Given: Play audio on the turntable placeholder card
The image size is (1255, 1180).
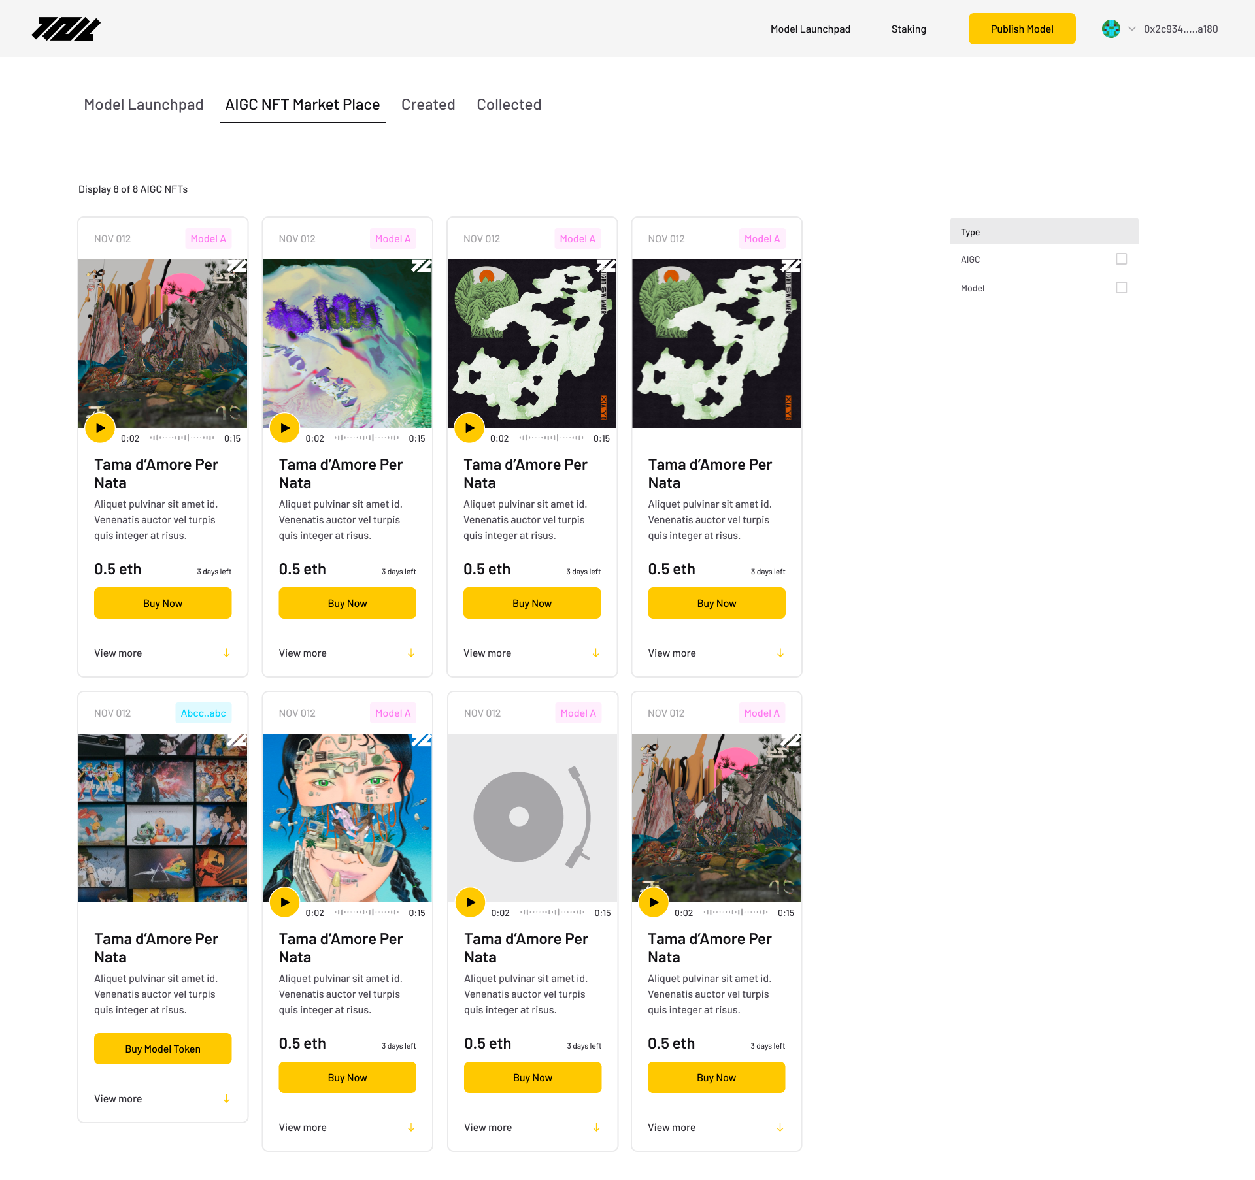Looking at the screenshot, I should (471, 902).
